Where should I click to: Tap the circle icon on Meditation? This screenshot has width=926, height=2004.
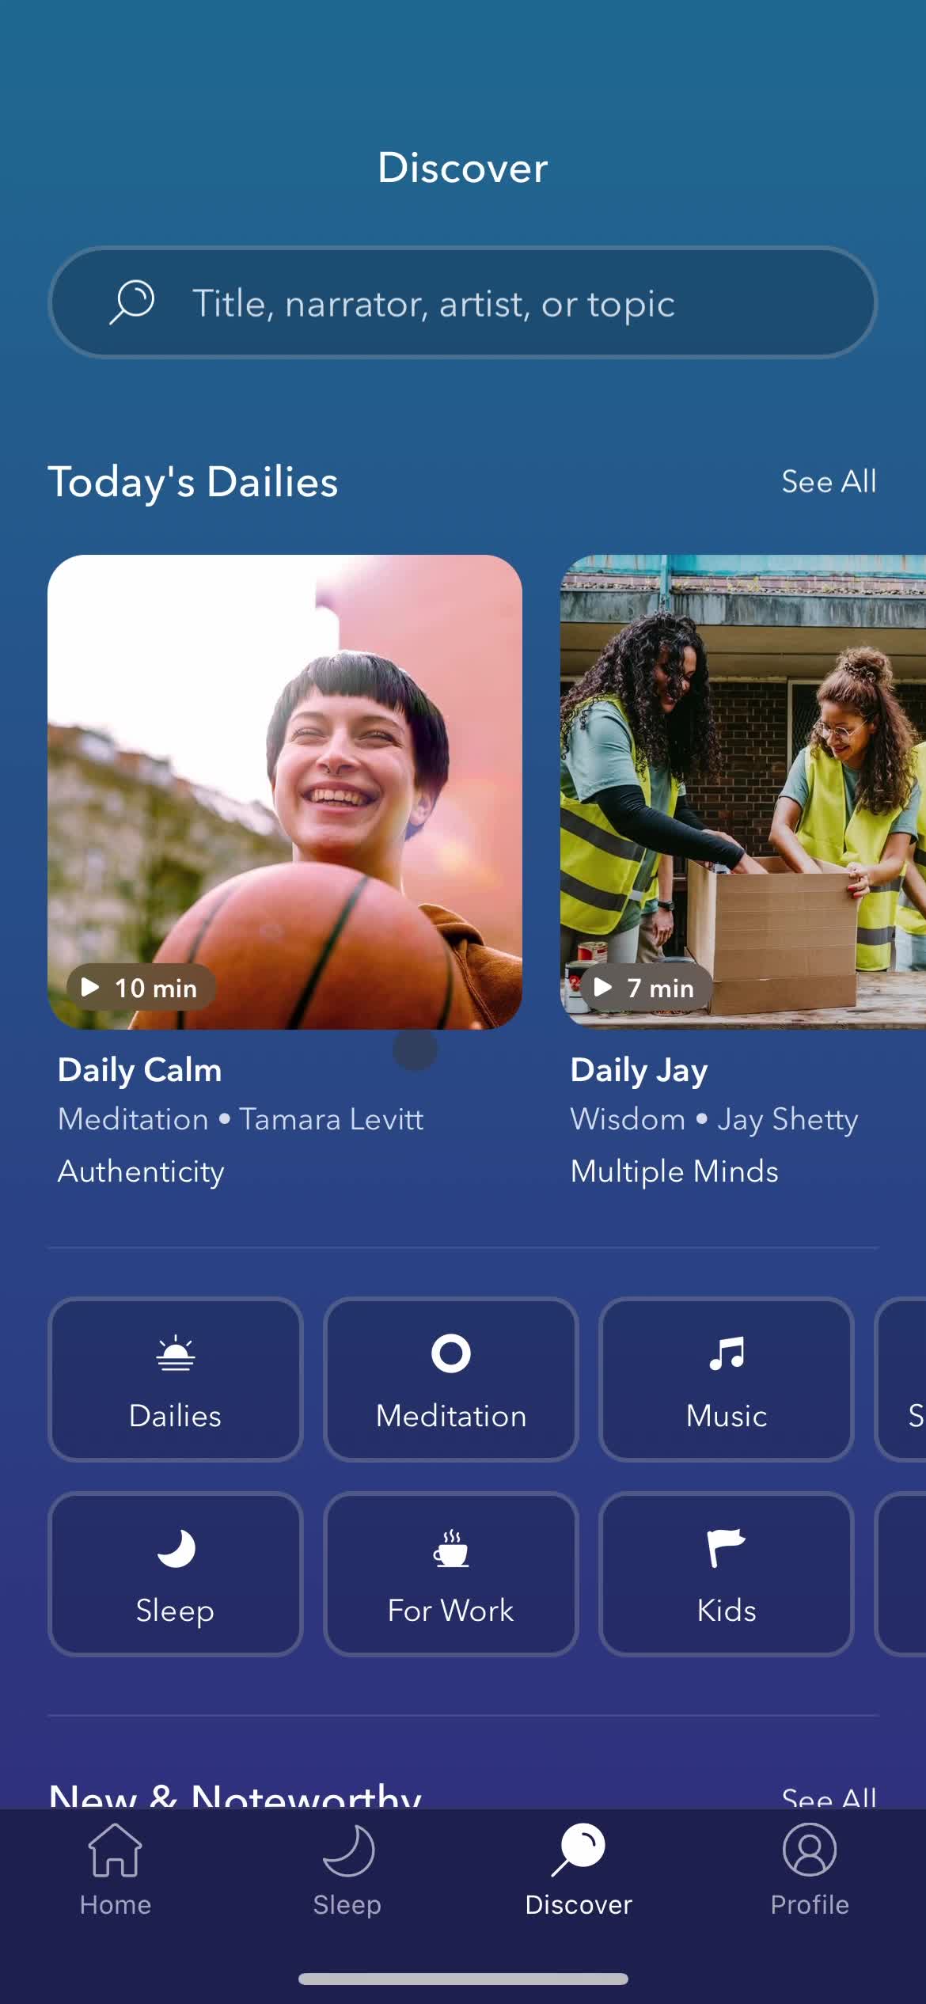coord(451,1353)
